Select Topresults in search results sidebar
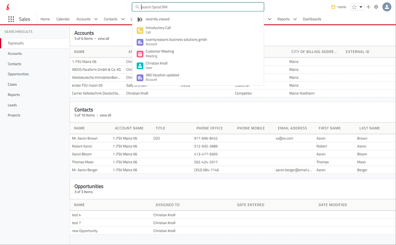396x245 pixels. click(x=35, y=43)
